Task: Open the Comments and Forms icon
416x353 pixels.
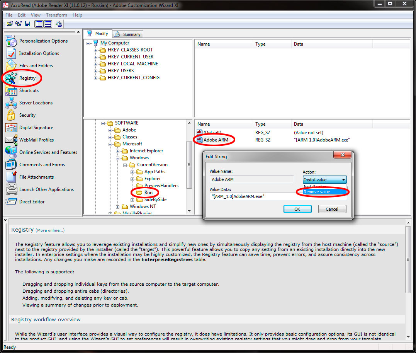Action: click(11, 165)
